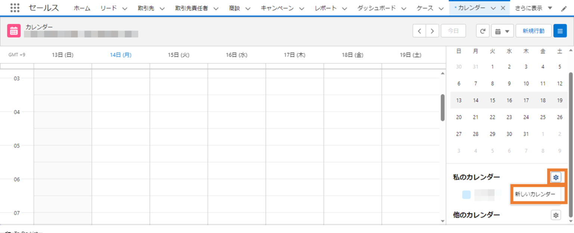Image resolution: width=574 pixels, height=233 pixels.
Task: Go to next week with right arrow
Action: [x=432, y=31]
